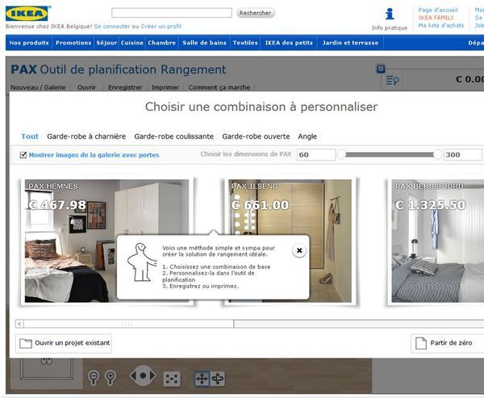Select the rotate tool icon
484x398 pixels.
(218, 379)
